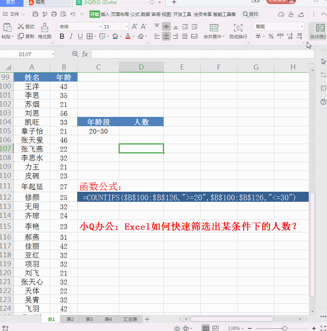The width and height of the screenshot is (327, 331).
Task: Apply the fill color bucket
Action: click(x=115, y=36)
